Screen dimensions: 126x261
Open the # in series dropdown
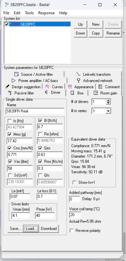[108, 111]
